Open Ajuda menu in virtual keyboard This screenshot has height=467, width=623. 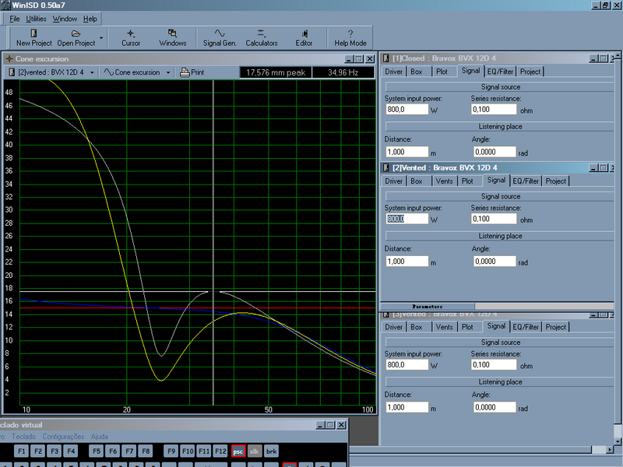tap(100, 437)
